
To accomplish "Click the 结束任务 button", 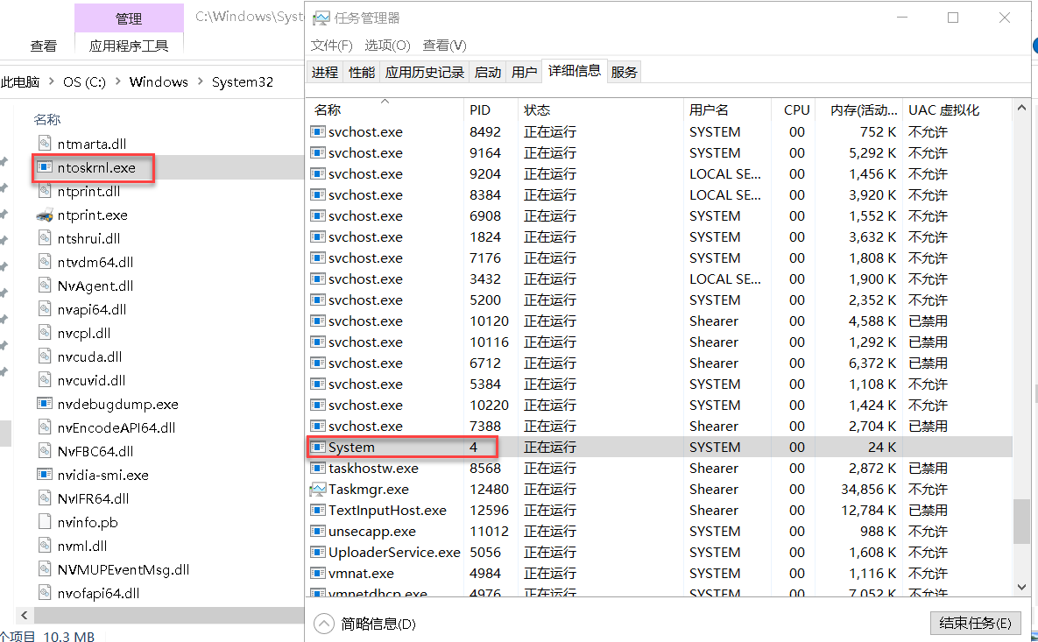I will [975, 623].
